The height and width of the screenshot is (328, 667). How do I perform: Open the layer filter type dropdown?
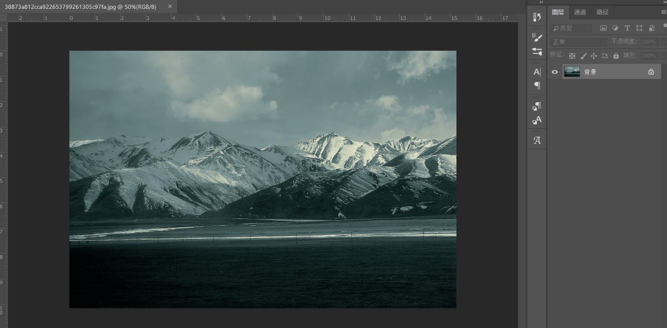[x=571, y=28]
